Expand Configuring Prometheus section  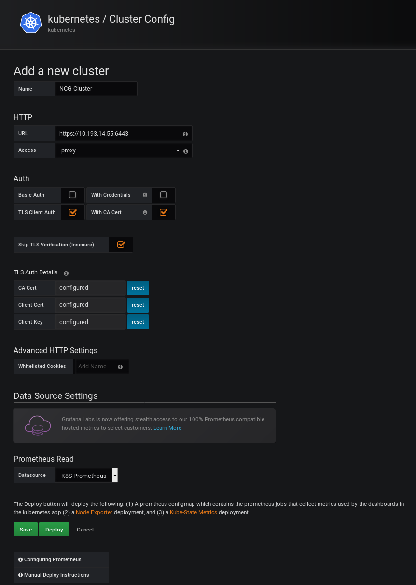pyautogui.click(x=61, y=559)
